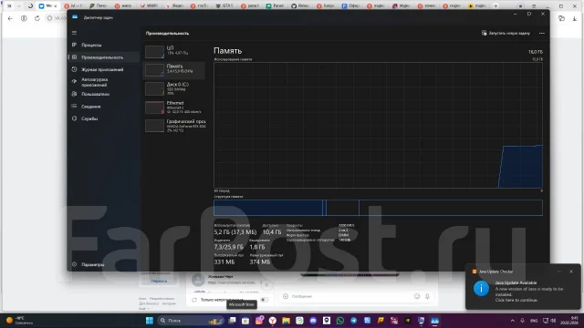Close the Java Update Checker notification

click(x=571, y=272)
